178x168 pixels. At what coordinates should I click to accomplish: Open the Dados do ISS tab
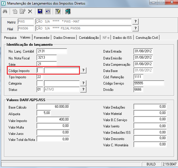click(x=123, y=38)
